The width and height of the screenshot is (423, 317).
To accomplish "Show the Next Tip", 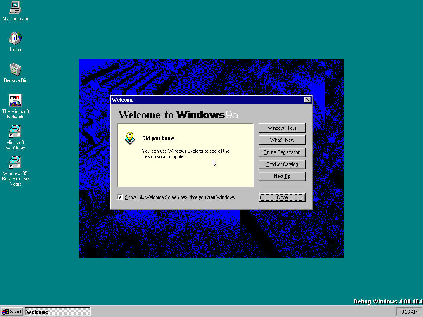I will pos(282,176).
